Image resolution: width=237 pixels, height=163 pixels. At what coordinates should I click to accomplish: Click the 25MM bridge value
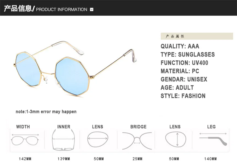point(137,159)
